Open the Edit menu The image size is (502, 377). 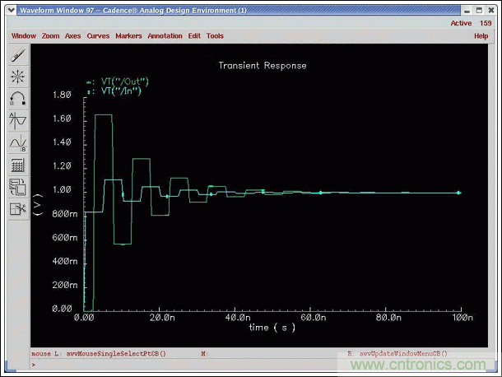(x=194, y=36)
